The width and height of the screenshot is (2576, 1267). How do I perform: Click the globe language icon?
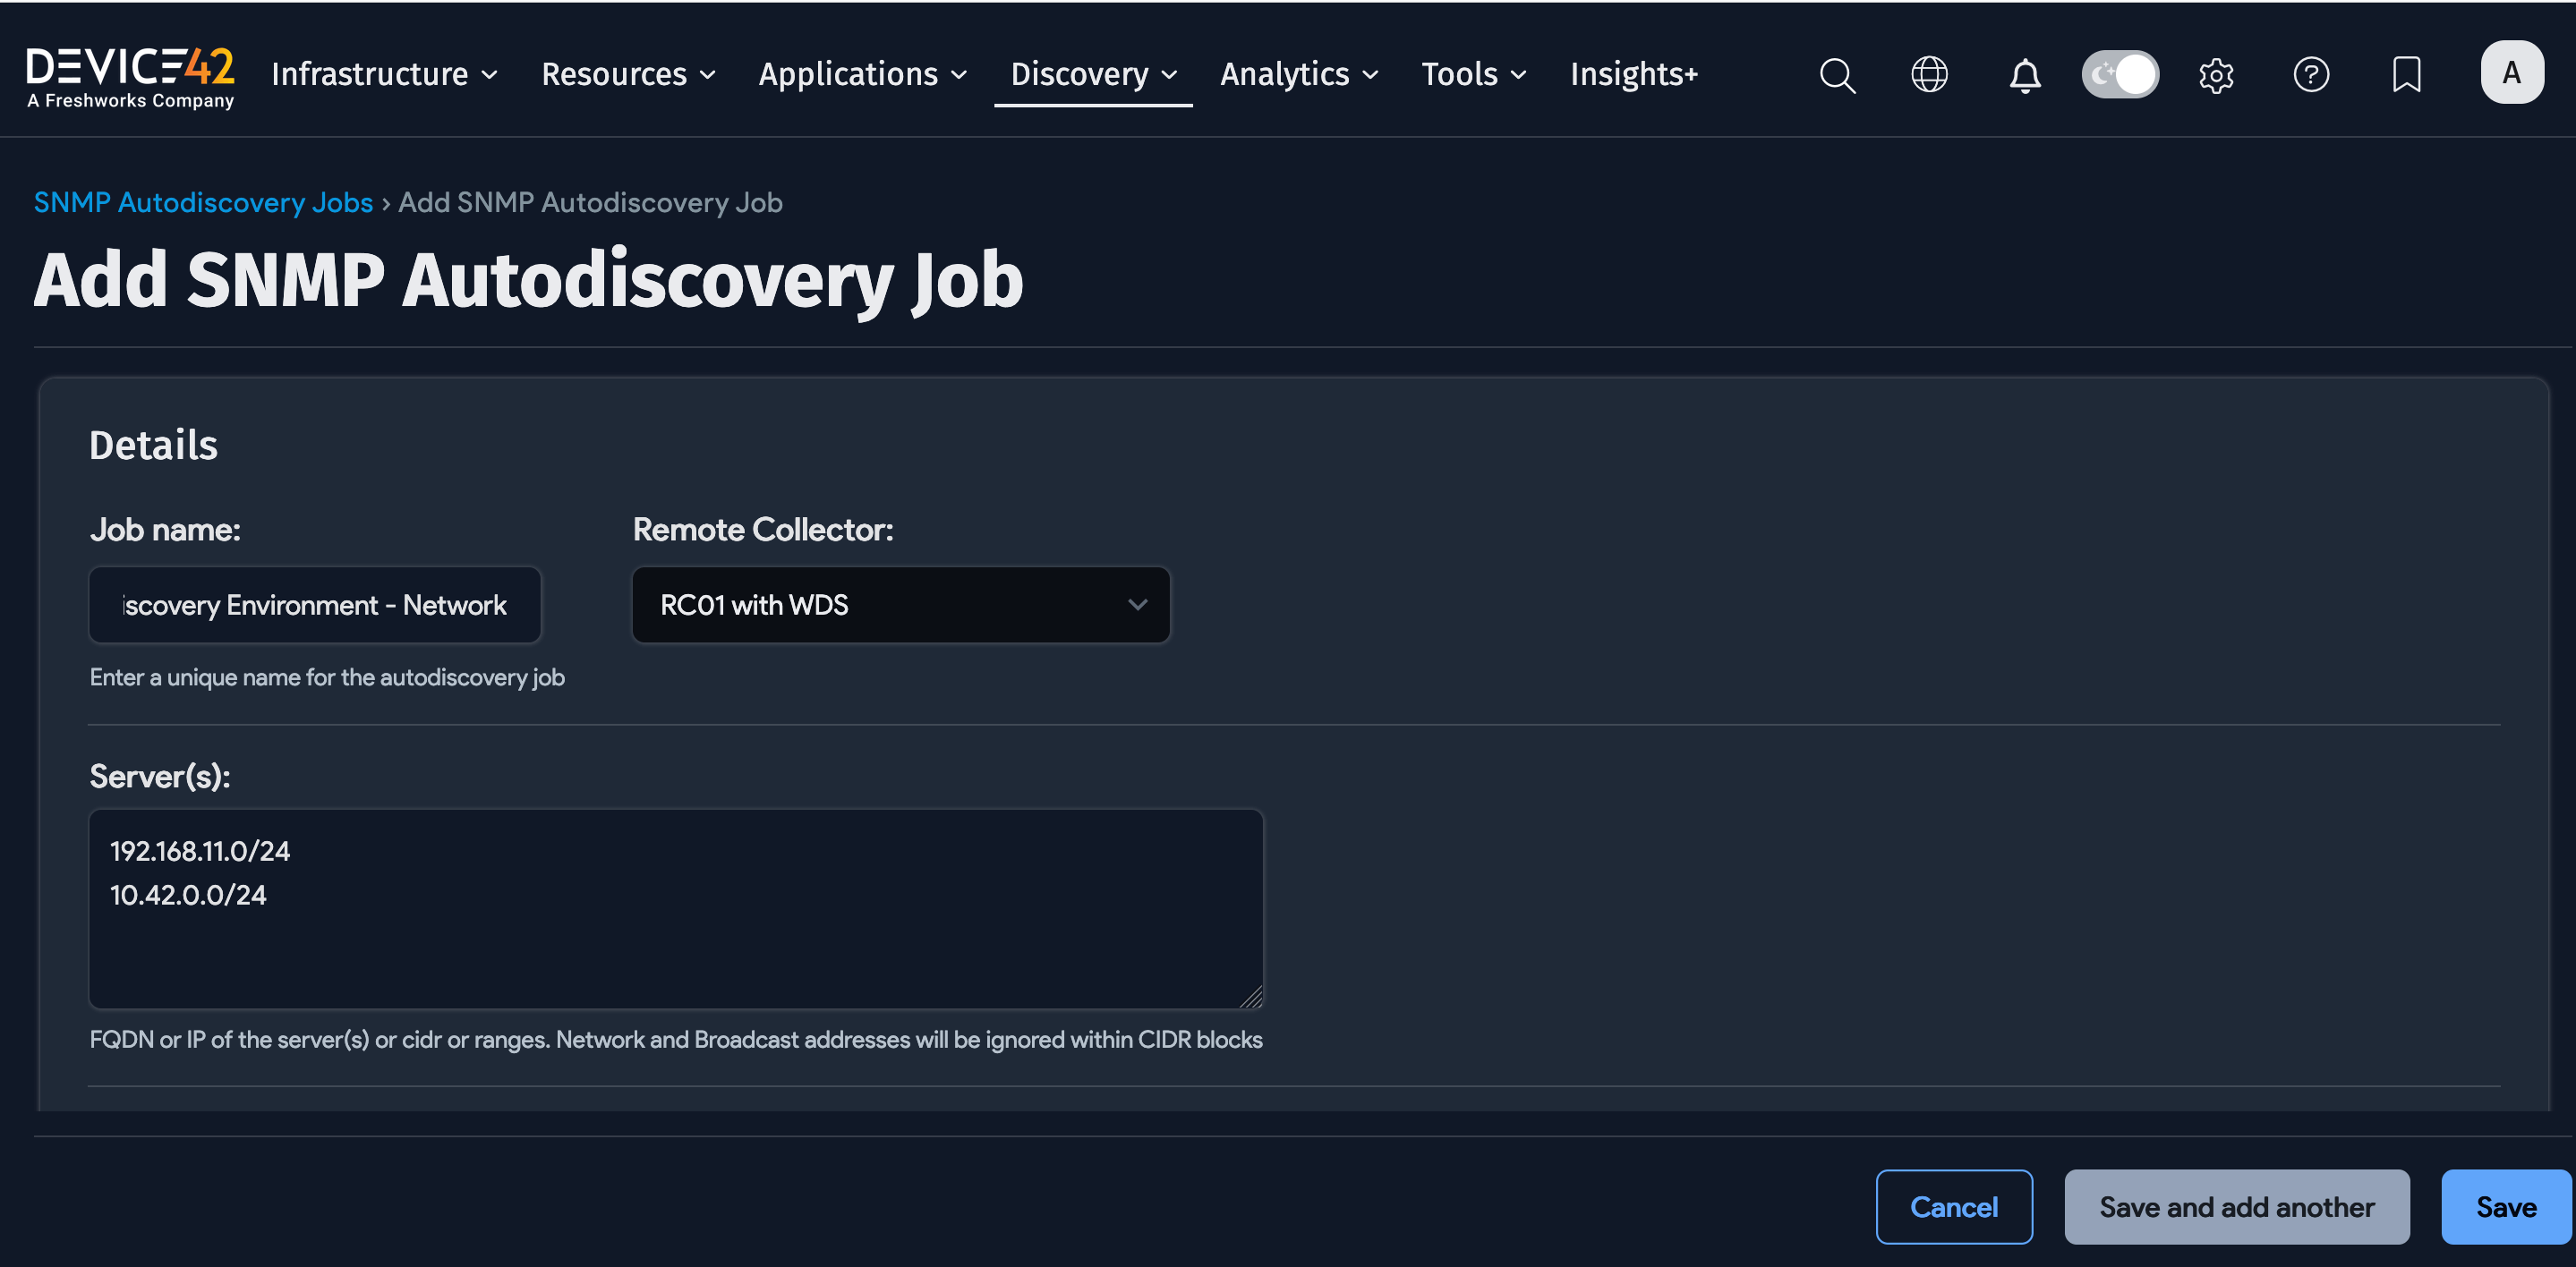click(x=1929, y=74)
